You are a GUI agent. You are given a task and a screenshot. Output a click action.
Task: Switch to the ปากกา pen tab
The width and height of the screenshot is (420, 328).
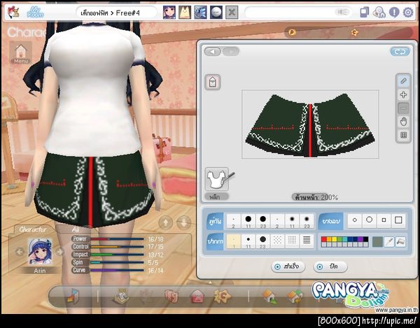point(215,241)
